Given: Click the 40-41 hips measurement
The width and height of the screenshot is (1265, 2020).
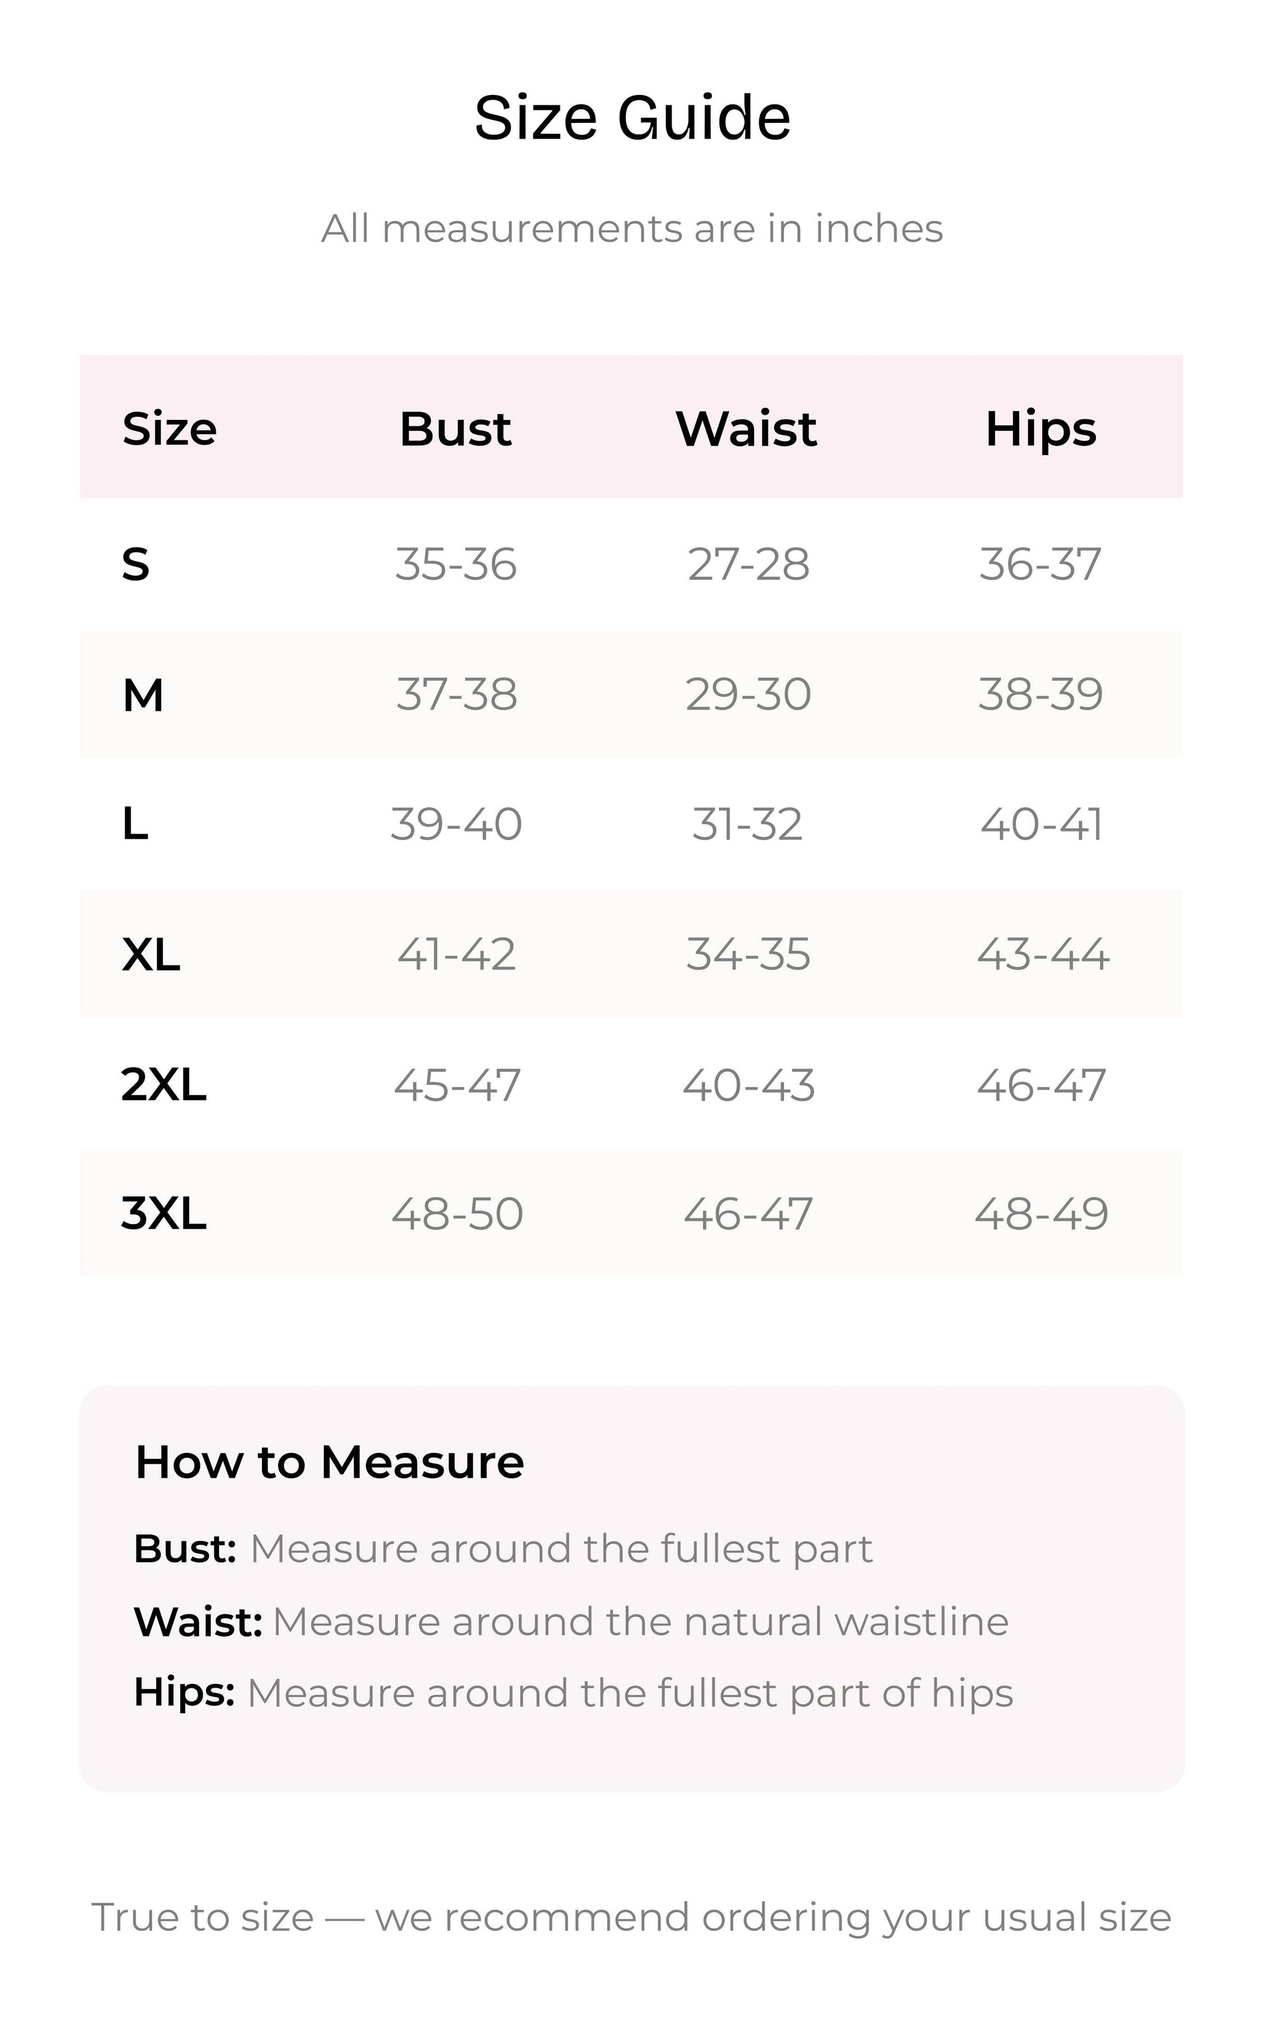Looking at the screenshot, I should (1041, 824).
